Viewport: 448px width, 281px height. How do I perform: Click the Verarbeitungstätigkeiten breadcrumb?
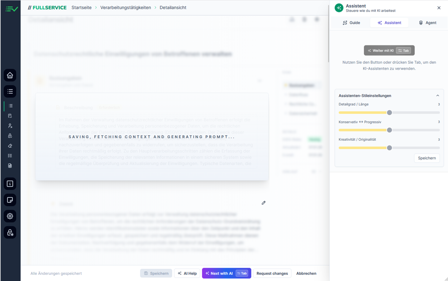[126, 7]
